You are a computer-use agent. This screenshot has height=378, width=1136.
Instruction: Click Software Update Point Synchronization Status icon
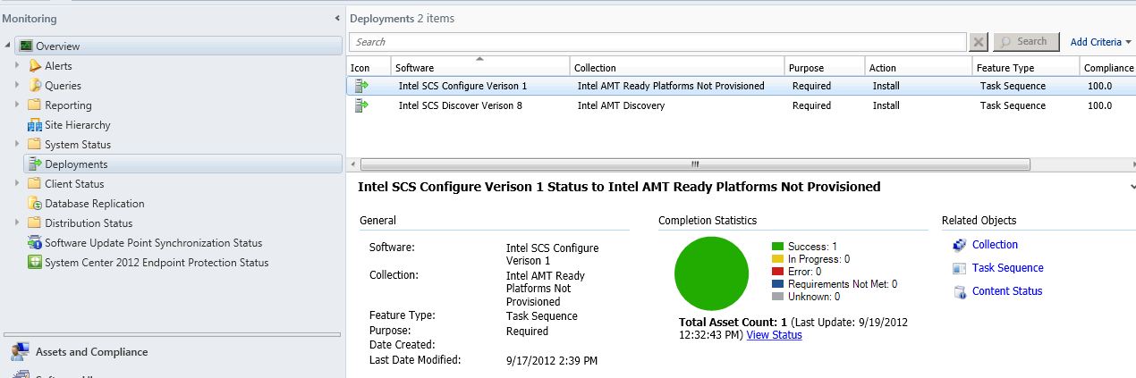35,243
